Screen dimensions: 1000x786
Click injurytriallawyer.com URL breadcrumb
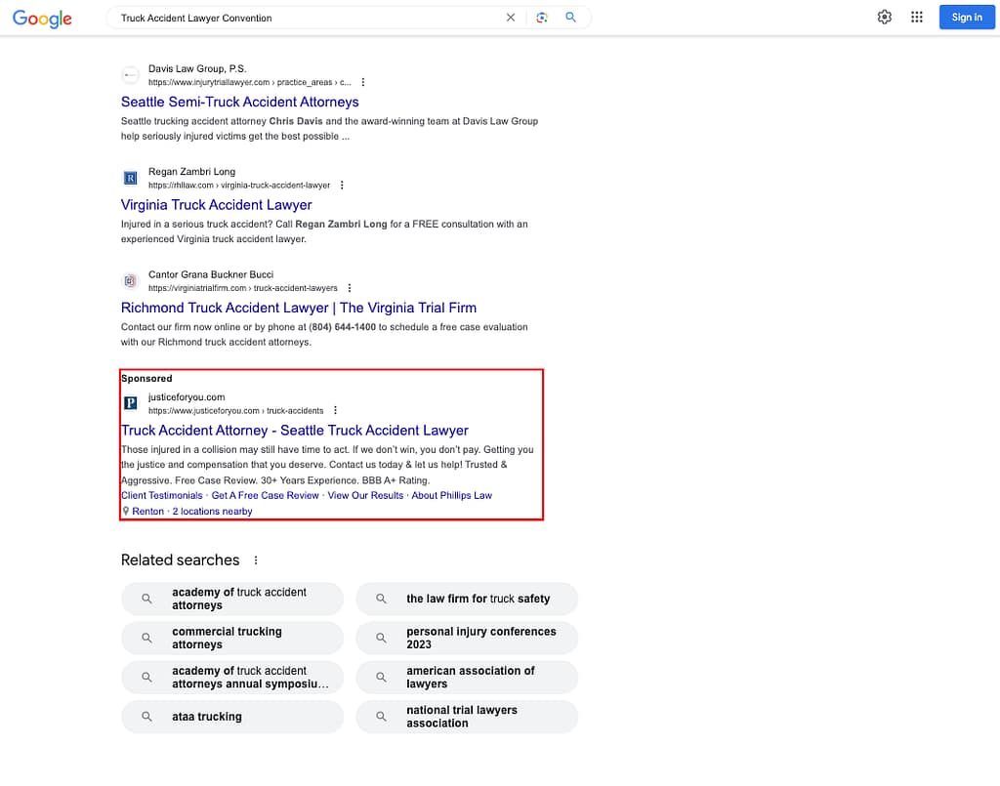[x=249, y=82]
